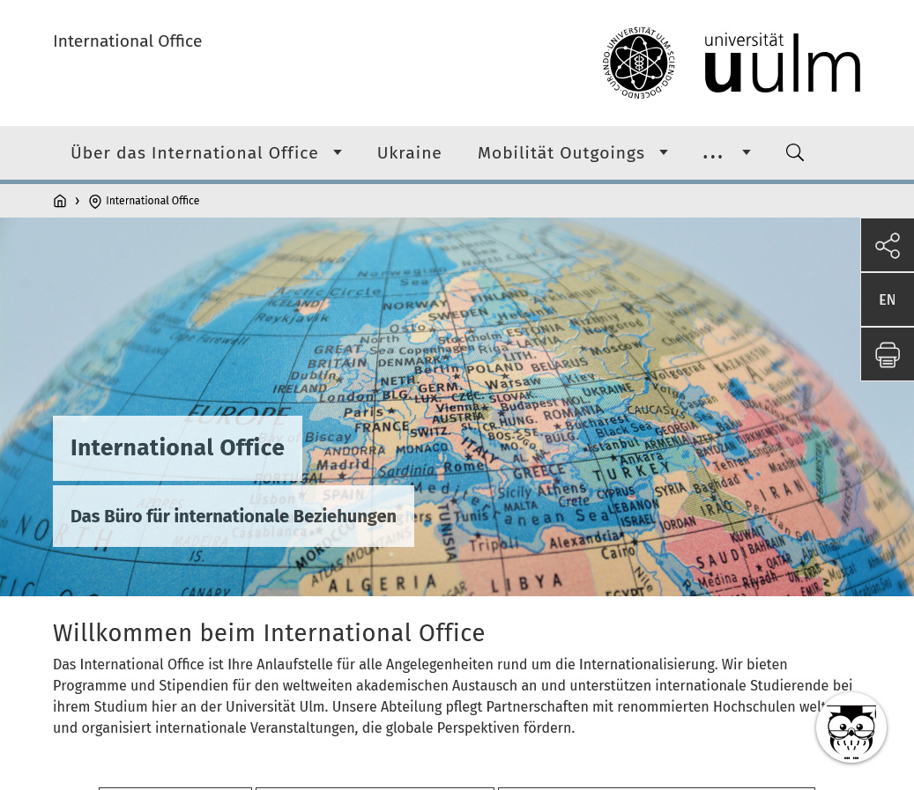The image size is (914, 790).
Task: Open the owl chatbot assistant
Action: point(851,727)
